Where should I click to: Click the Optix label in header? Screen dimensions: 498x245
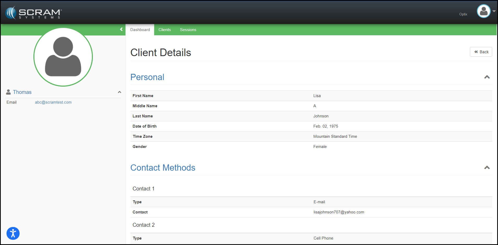(463, 14)
